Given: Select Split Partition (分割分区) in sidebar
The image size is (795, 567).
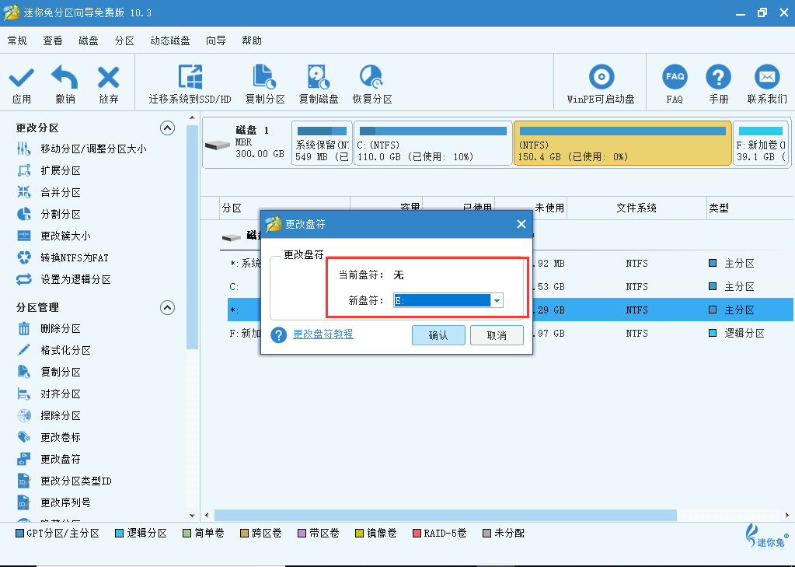Looking at the screenshot, I should click(49, 214).
